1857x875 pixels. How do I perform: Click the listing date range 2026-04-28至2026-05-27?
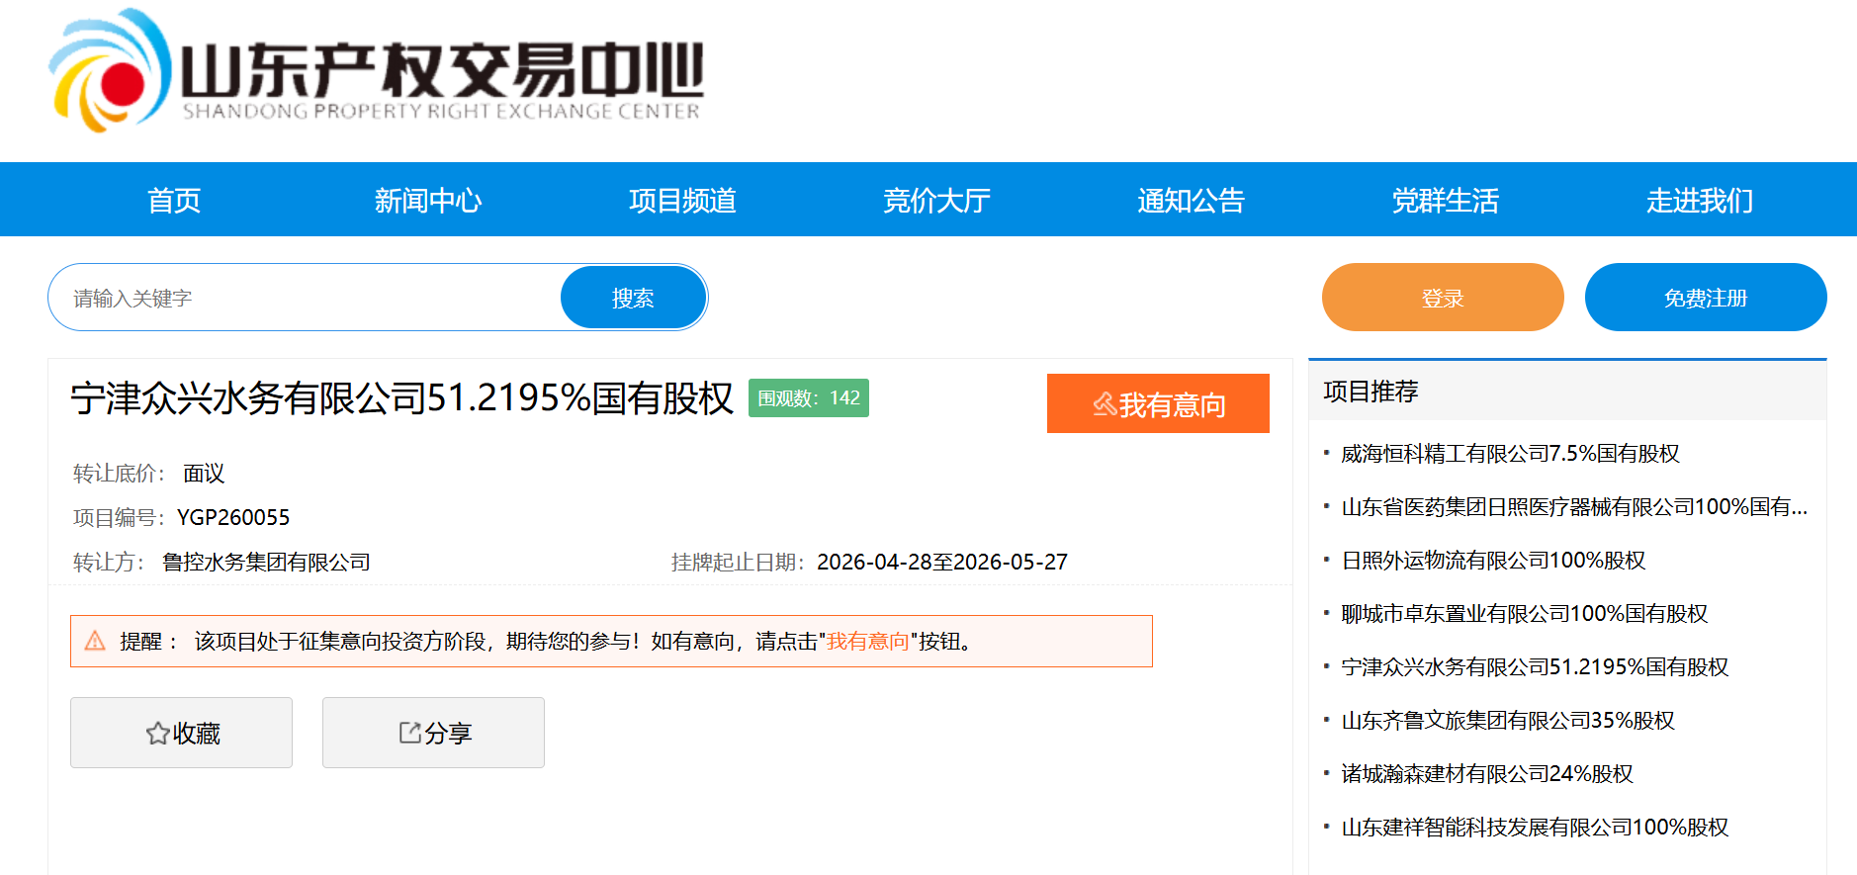[x=942, y=562]
